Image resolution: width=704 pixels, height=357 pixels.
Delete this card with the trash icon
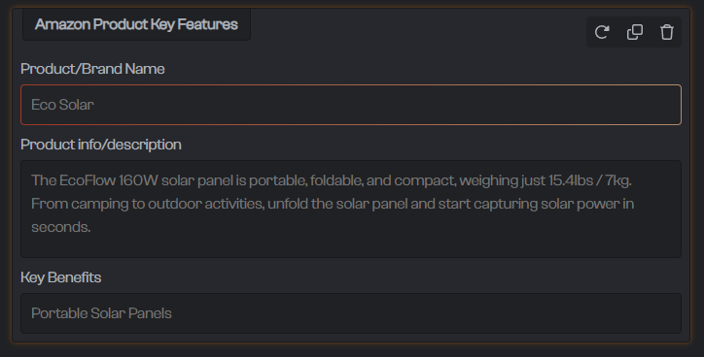[x=667, y=32]
